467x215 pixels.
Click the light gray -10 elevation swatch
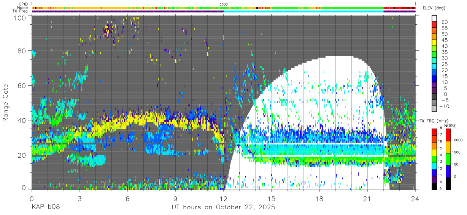click(434, 108)
